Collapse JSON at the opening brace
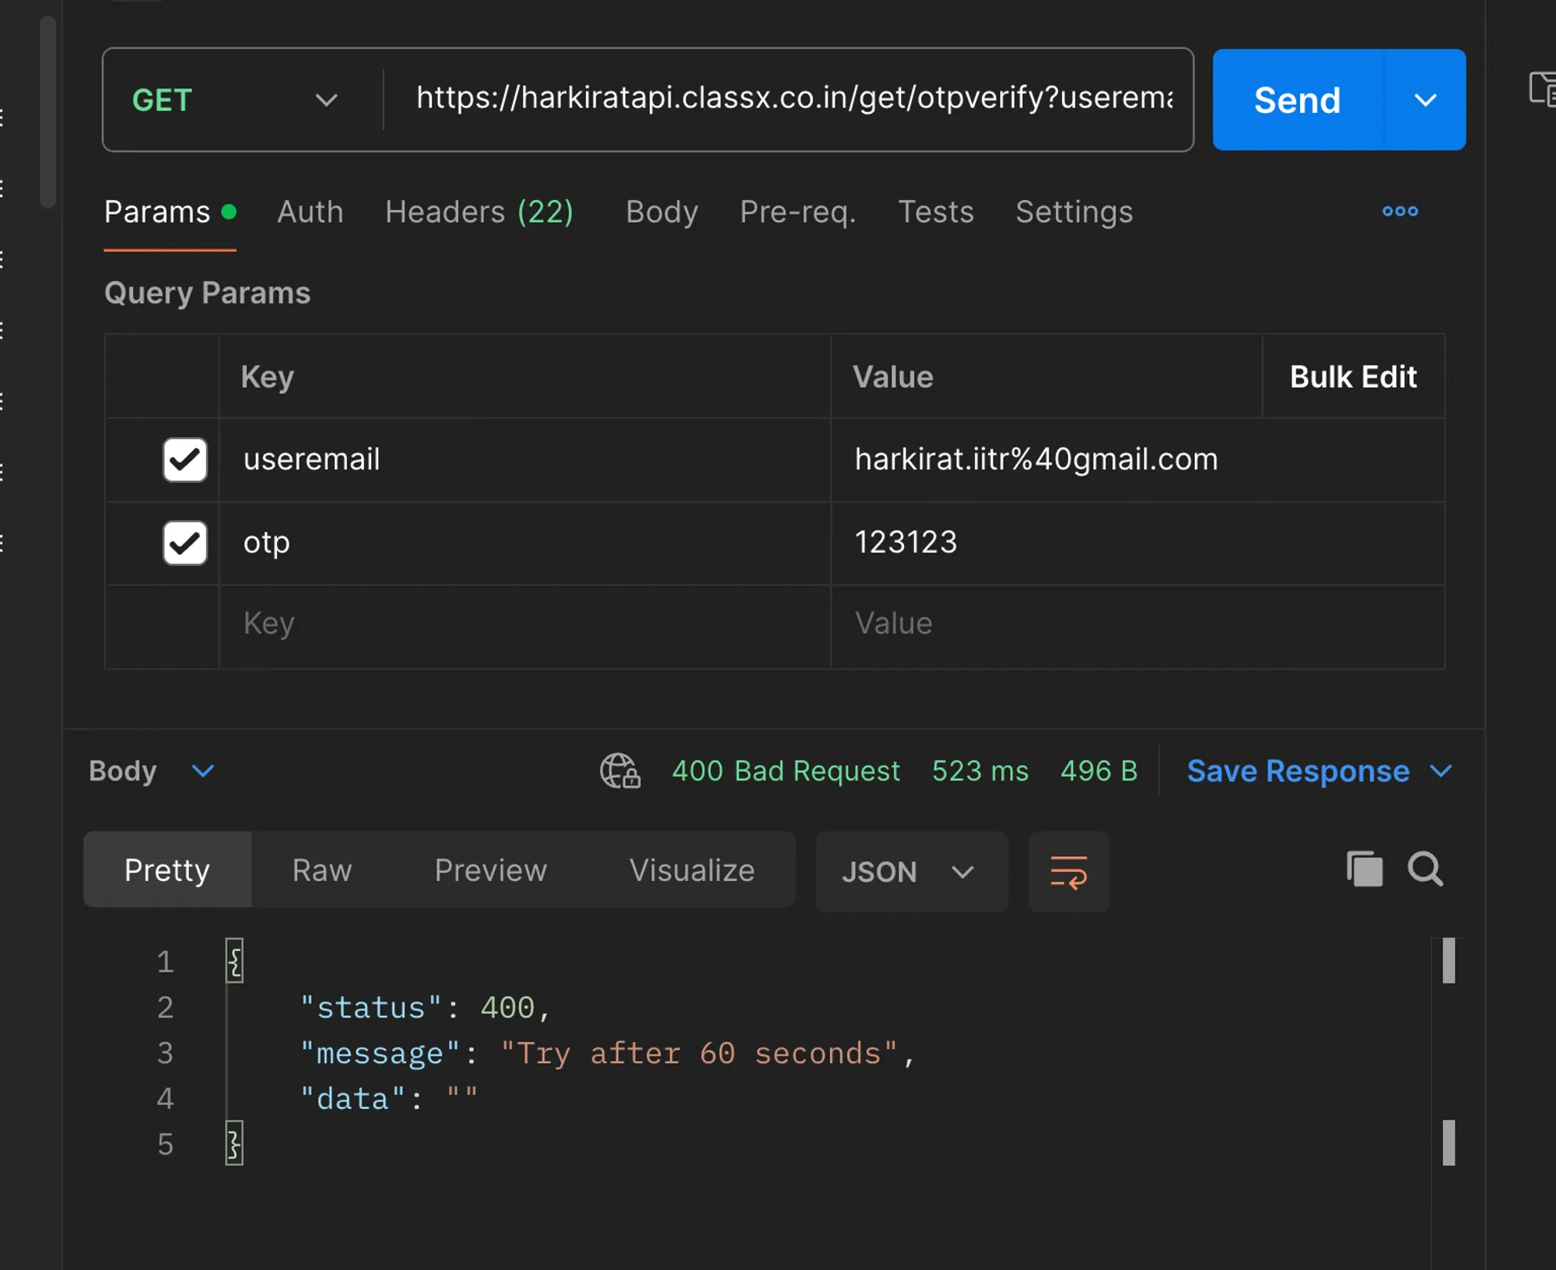The width and height of the screenshot is (1556, 1270). [x=234, y=961]
